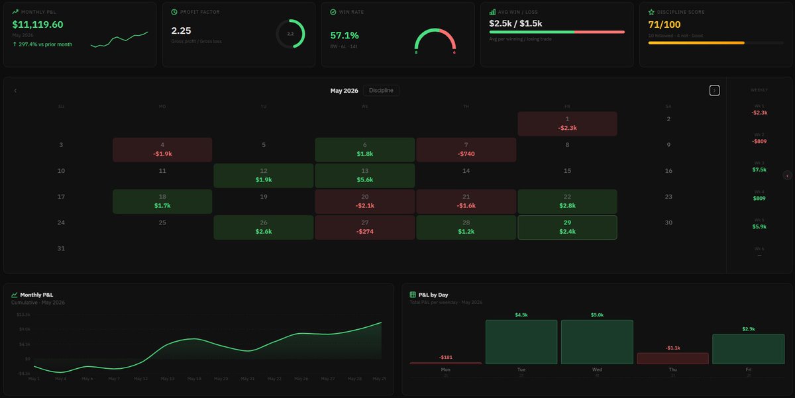Open May 20 day with -$2.1k
This screenshot has width=795, height=398.
365,201
